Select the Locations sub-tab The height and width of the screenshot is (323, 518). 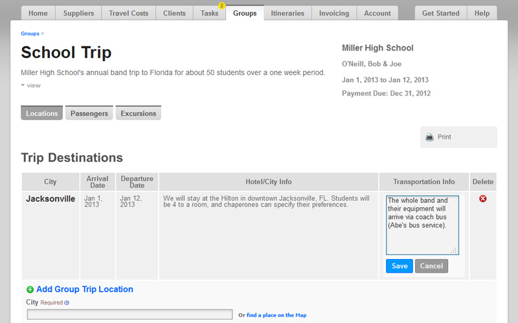[41, 113]
